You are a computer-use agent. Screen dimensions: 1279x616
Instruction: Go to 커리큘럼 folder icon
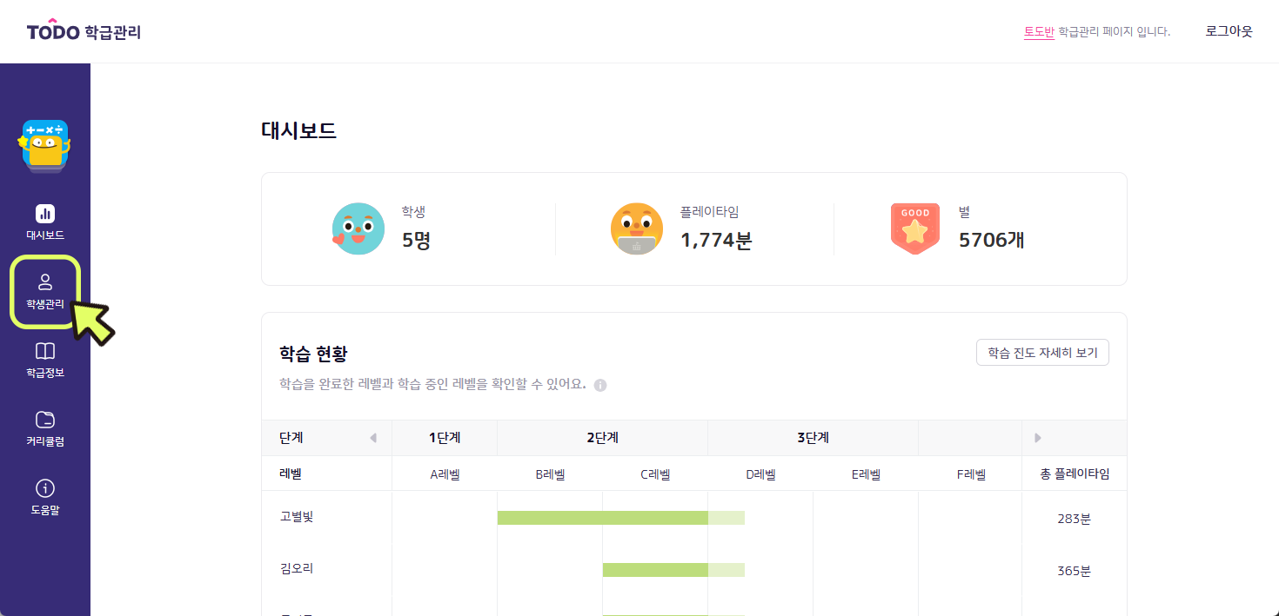coord(45,421)
